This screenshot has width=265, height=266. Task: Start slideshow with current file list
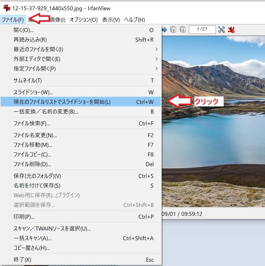click(62, 101)
